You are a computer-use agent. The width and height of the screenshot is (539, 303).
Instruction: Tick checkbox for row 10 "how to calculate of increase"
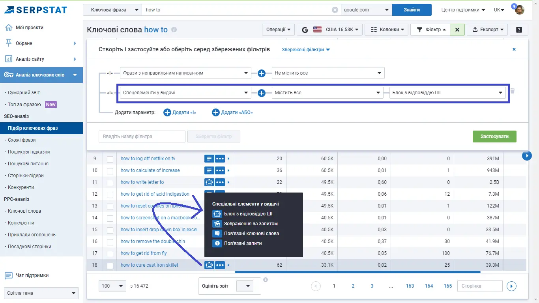click(110, 171)
